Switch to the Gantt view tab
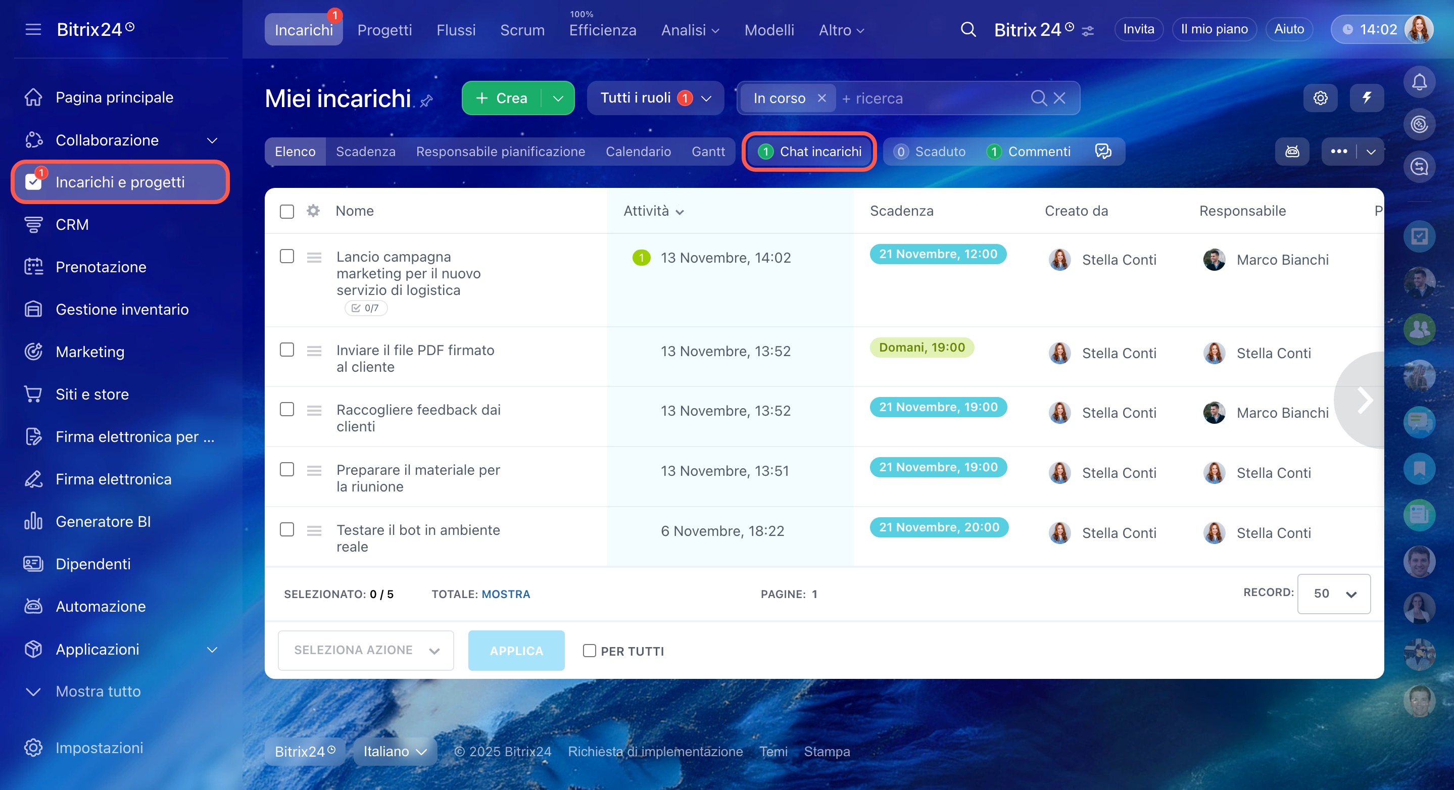The width and height of the screenshot is (1454, 790). [x=708, y=151]
